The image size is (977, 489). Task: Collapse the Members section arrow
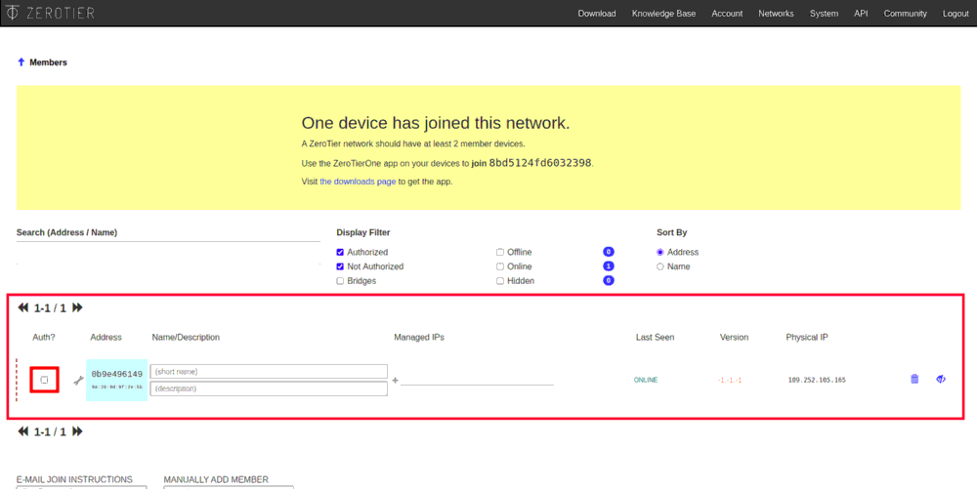point(21,62)
